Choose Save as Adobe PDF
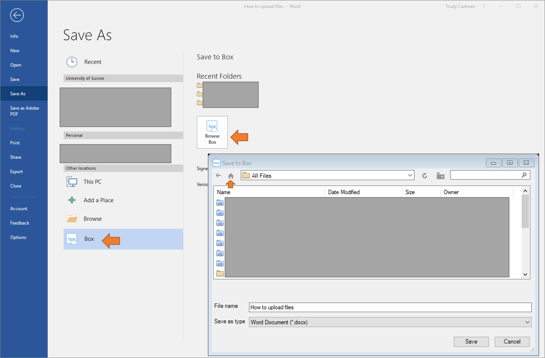545x358 pixels. pyautogui.click(x=24, y=111)
